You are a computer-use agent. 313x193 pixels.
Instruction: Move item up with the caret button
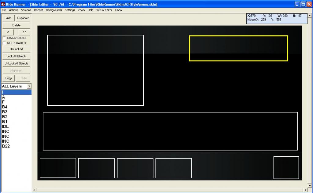tap(8, 32)
